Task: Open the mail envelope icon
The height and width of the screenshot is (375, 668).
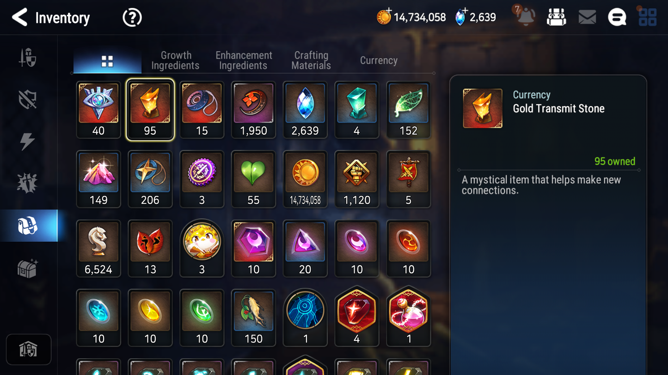Action: [587, 17]
